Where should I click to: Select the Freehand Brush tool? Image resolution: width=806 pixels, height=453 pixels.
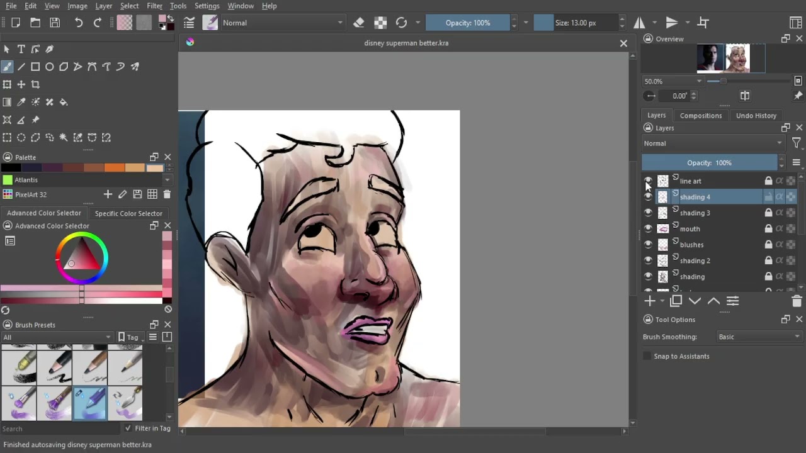[7, 67]
